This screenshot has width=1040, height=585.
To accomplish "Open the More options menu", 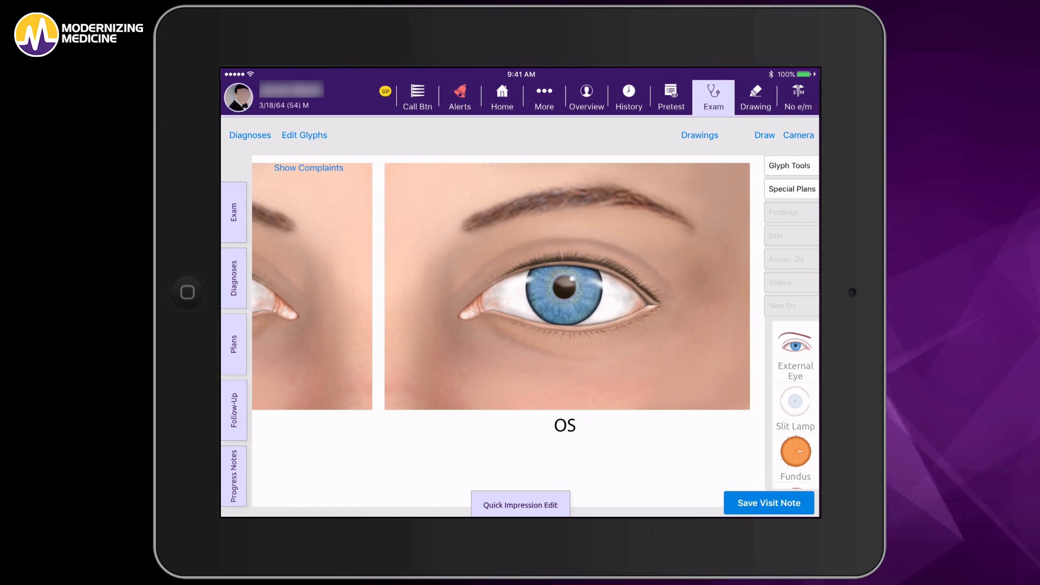I will point(544,96).
